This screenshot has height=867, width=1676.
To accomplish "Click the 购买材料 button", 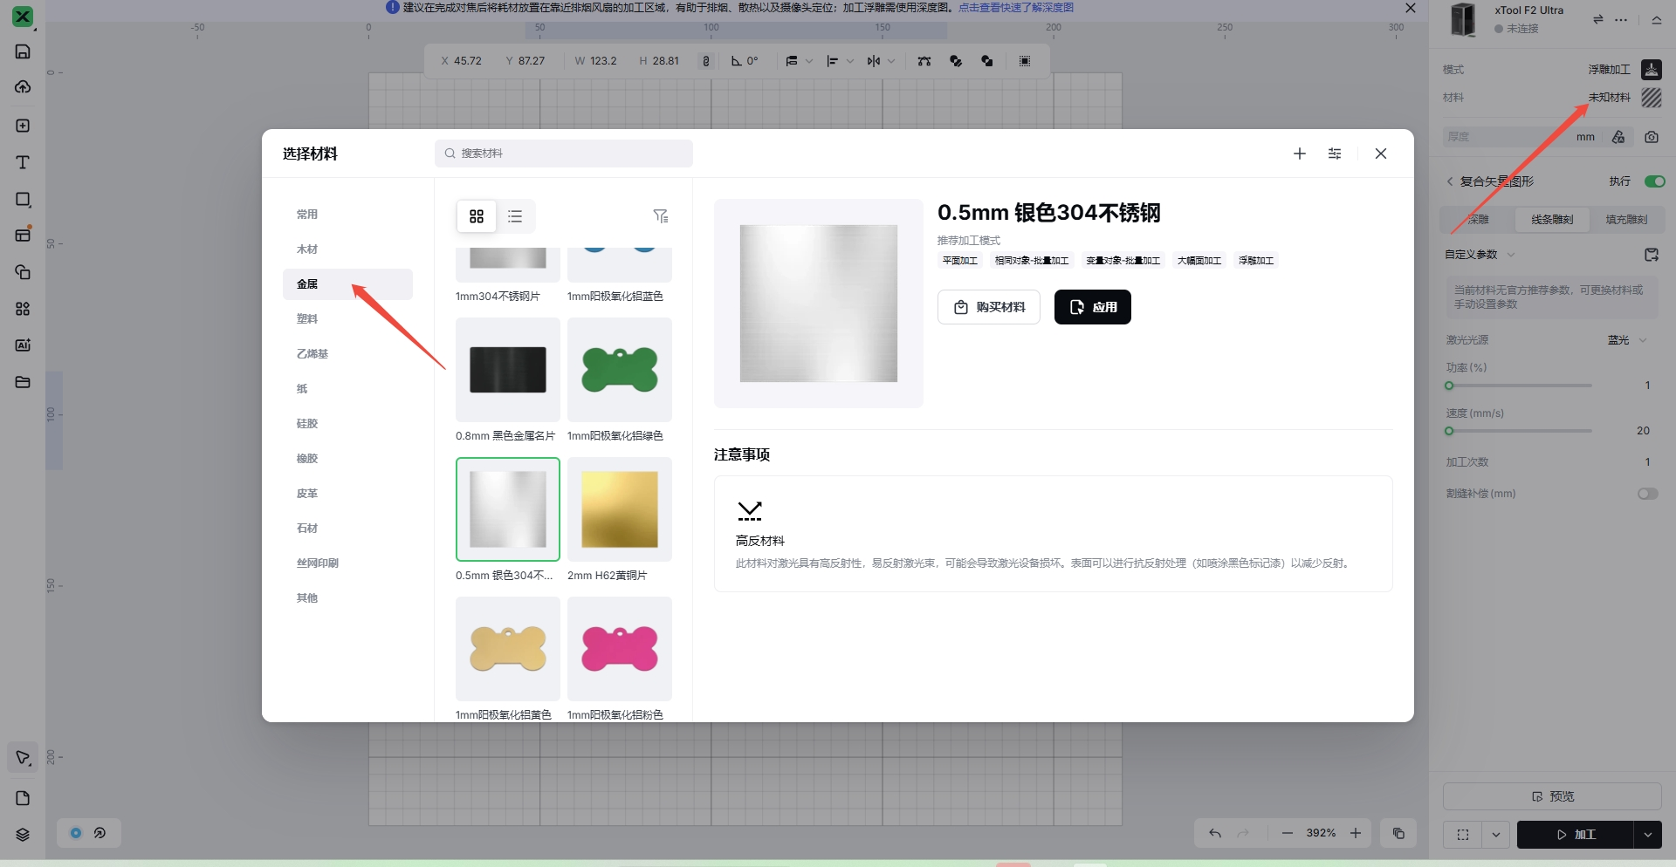I will (x=988, y=307).
